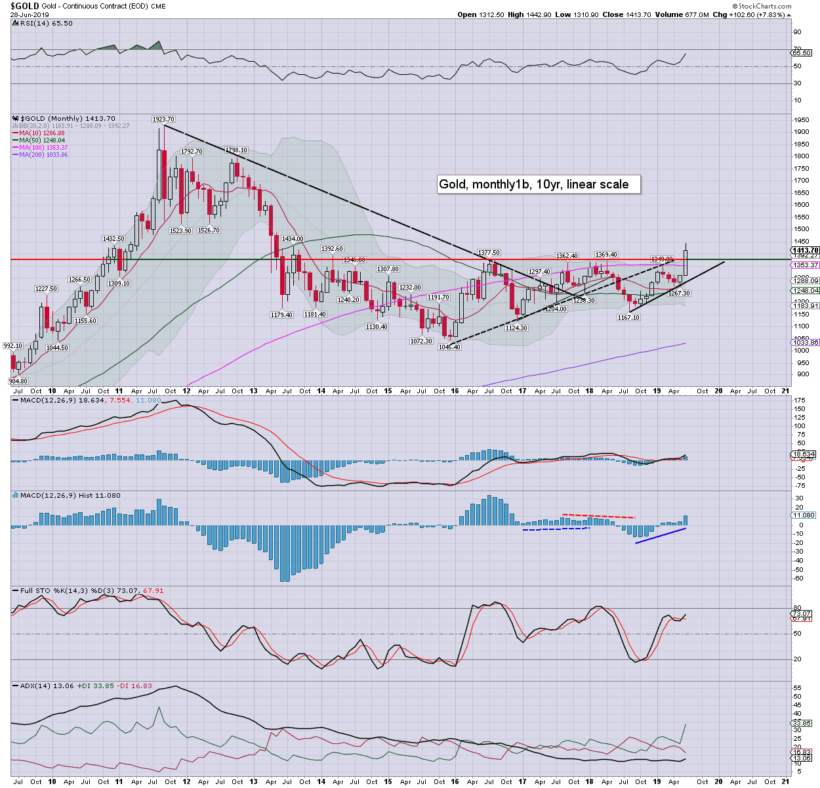Viewport: 820px width, 788px height.
Task: Click the candlestick icon beside $GOLD (Monthly)
Action: 15,118
